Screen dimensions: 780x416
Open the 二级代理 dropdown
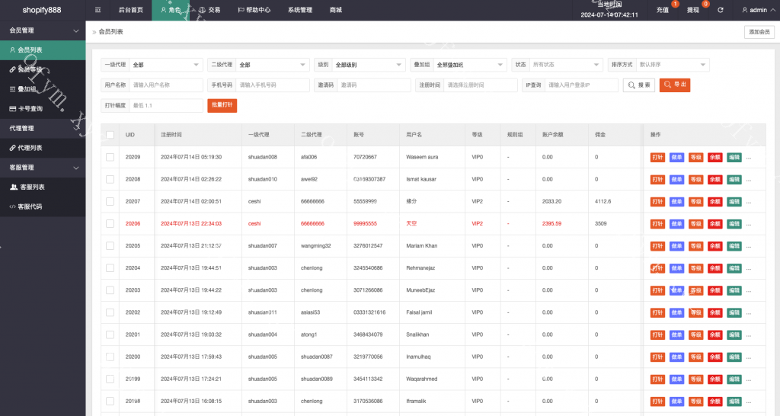pyautogui.click(x=273, y=65)
